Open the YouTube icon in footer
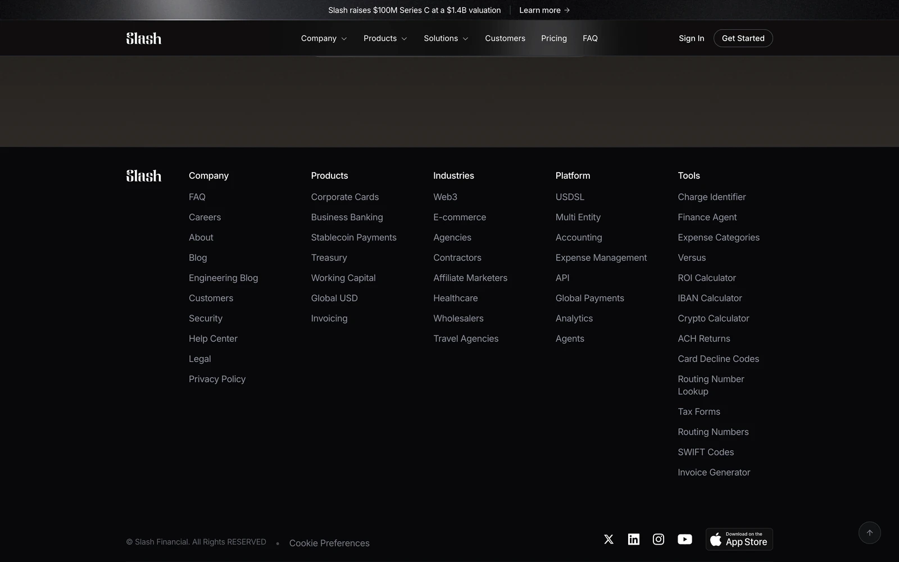 click(x=685, y=540)
